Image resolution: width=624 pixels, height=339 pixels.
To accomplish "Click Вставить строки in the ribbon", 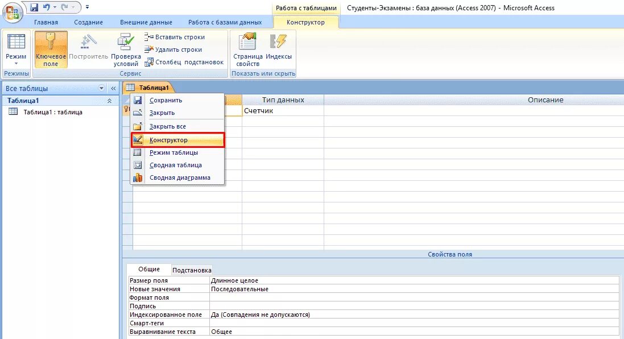I will tap(175, 37).
